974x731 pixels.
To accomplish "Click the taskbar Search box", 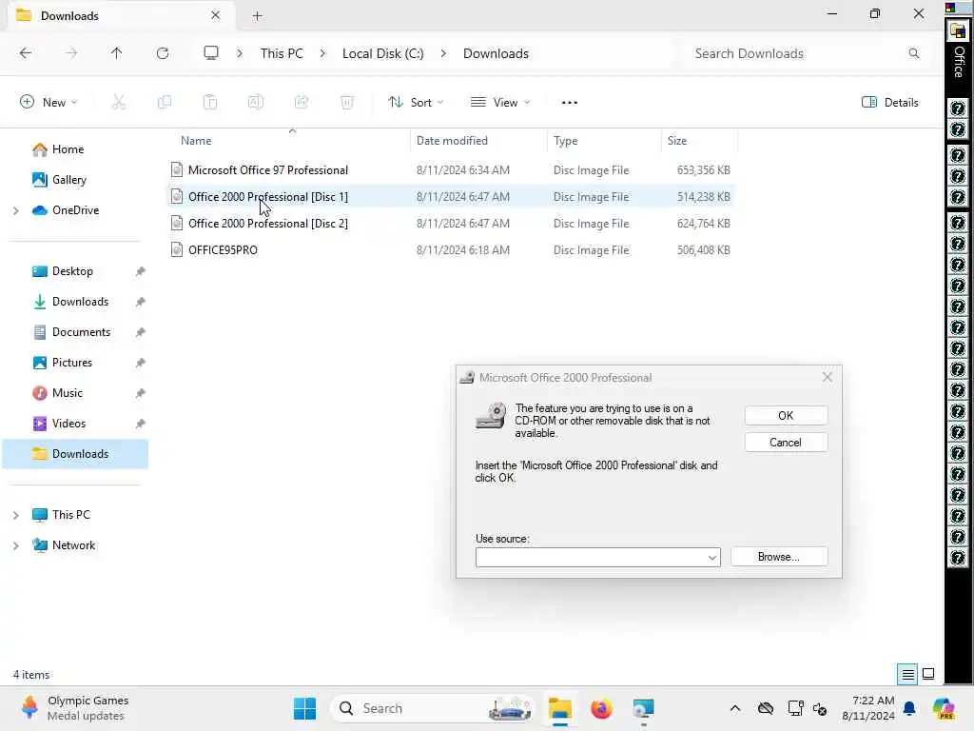I will [x=434, y=708].
